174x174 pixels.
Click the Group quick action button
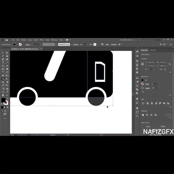[x=148, y=126]
